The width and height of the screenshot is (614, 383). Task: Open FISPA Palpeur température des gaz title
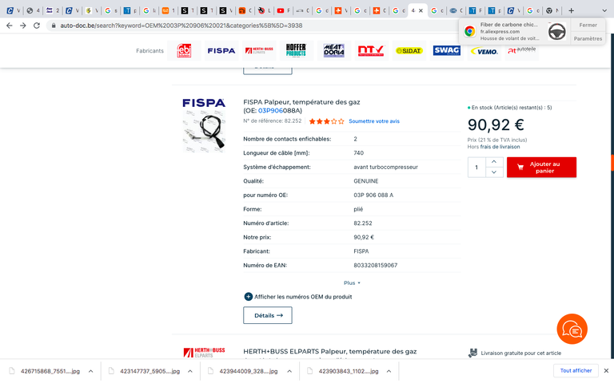tap(301, 102)
